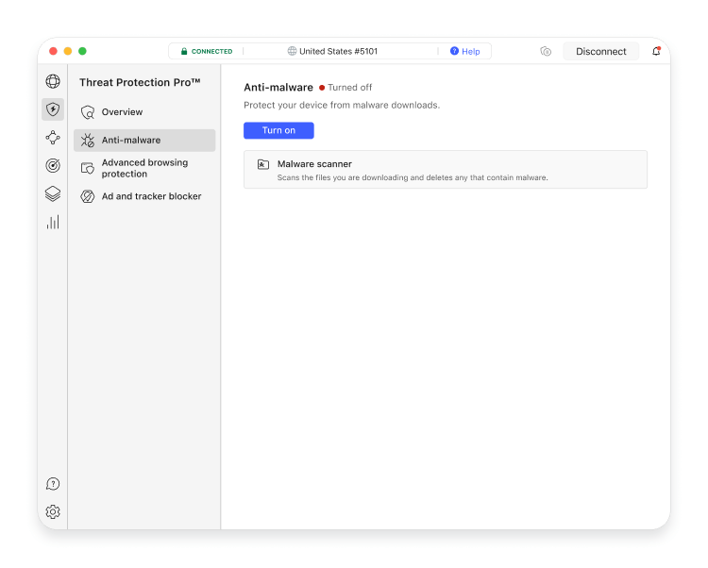
Task: Click the Disconnect button
Action: click(600, 52)
